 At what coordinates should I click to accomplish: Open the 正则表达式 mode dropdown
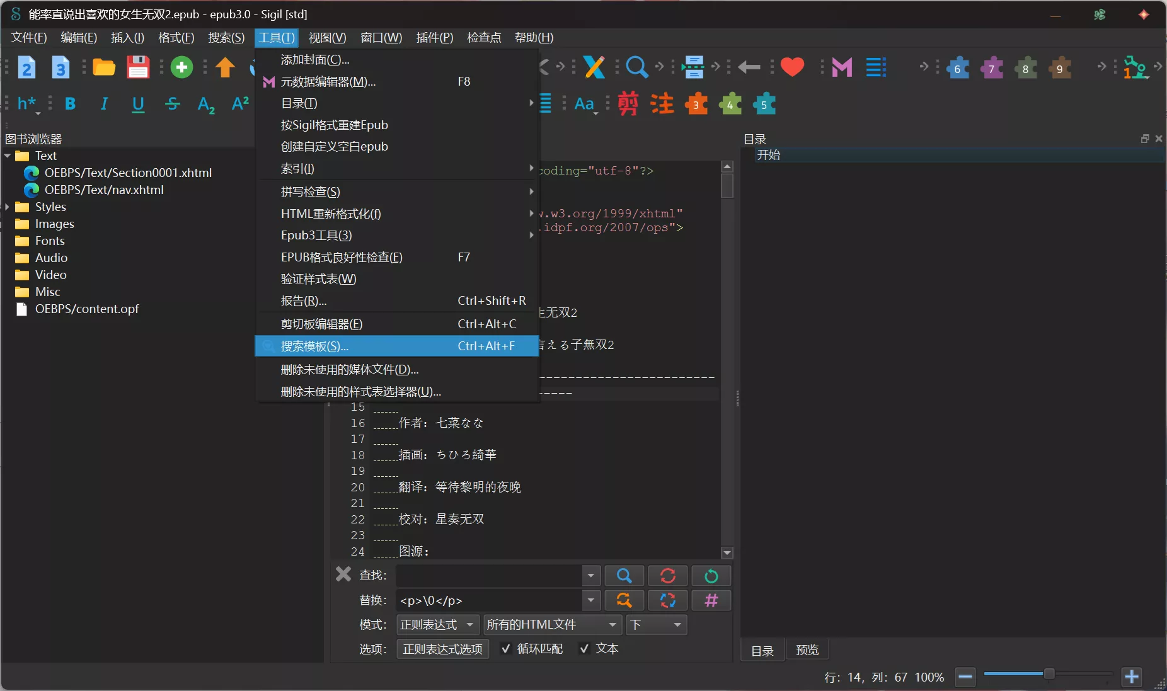pyautogui.click(x=437, y=625)
